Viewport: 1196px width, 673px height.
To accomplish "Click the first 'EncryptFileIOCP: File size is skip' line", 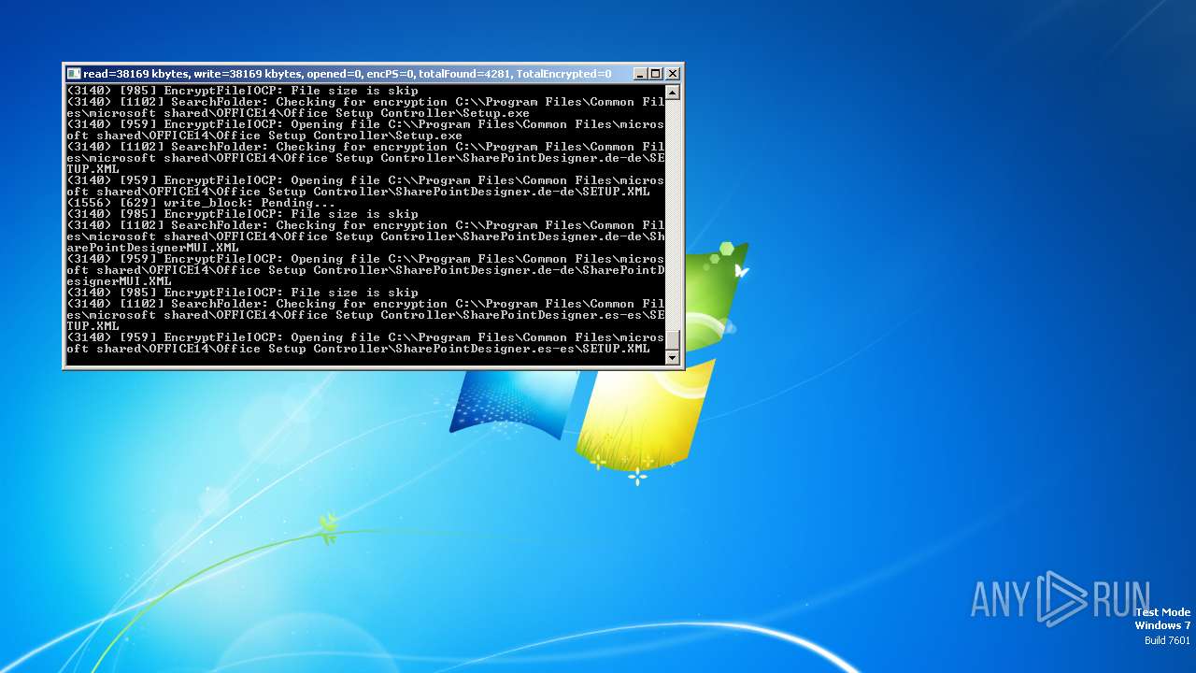I will (242, 91).
